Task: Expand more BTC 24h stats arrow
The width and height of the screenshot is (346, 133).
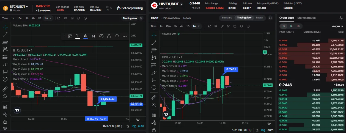Action: 111,8
